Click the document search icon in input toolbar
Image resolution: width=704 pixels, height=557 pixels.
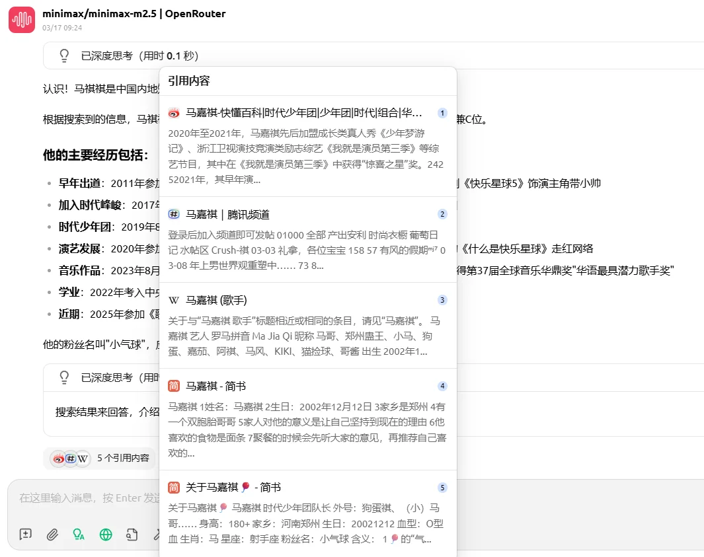132,534
